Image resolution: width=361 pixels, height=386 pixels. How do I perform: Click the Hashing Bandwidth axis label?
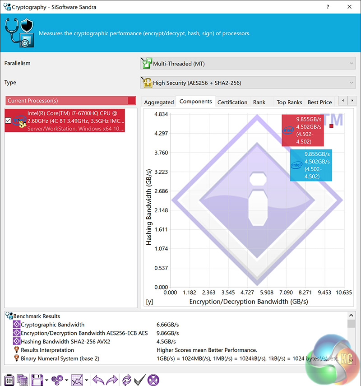point(149,207)
